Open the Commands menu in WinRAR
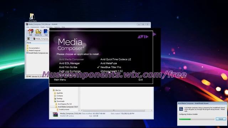The width and height of the screenshot is (228, 128). click(35, 27)
